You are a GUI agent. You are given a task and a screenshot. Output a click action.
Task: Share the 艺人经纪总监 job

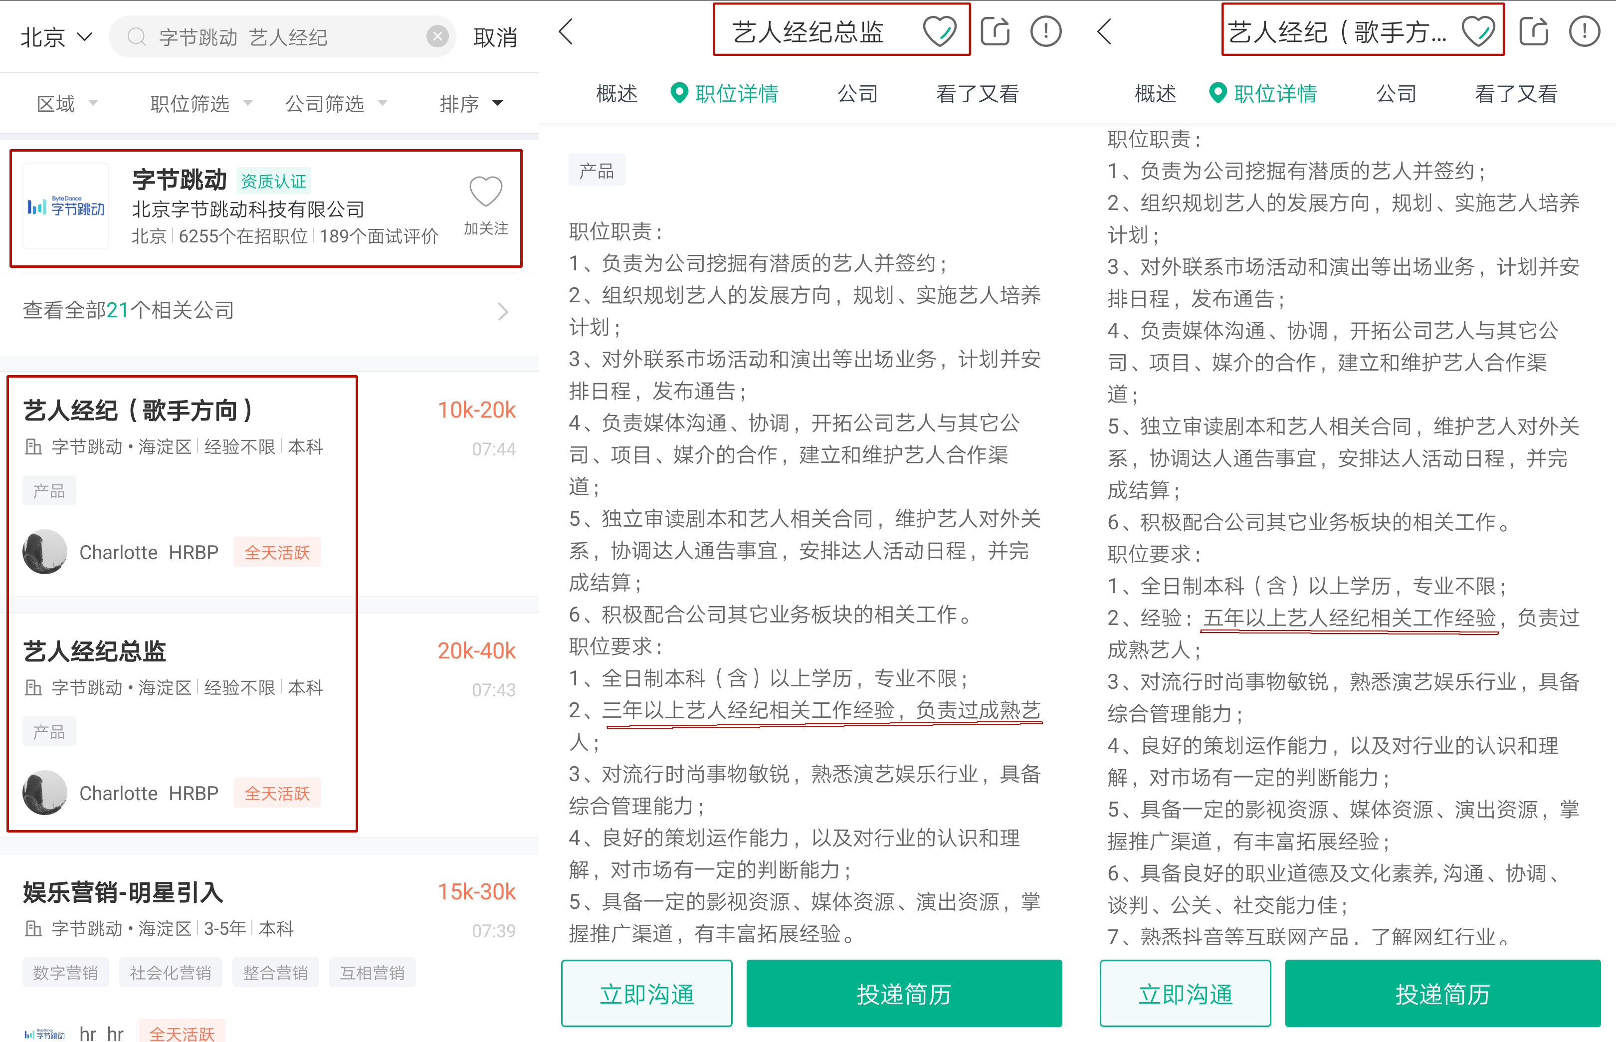[995, 31]
